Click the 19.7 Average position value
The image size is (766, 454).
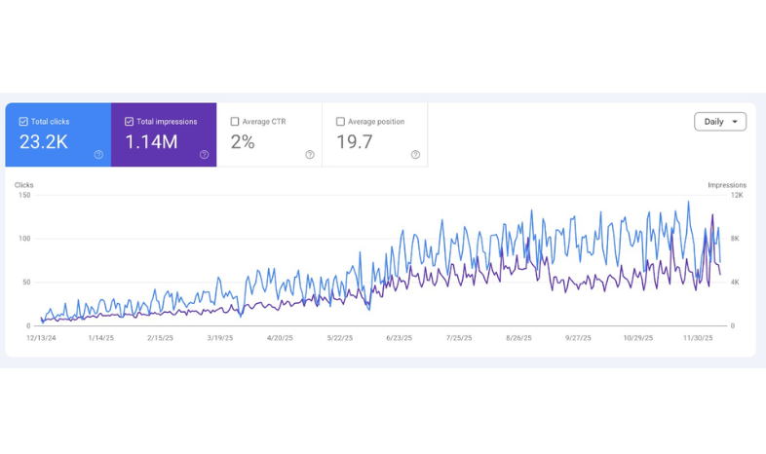coord(355,142)
